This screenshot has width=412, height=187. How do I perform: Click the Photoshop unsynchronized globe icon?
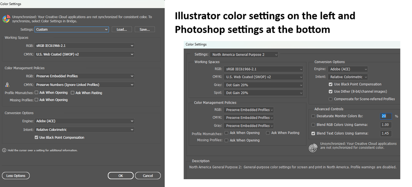coord(313,148)
